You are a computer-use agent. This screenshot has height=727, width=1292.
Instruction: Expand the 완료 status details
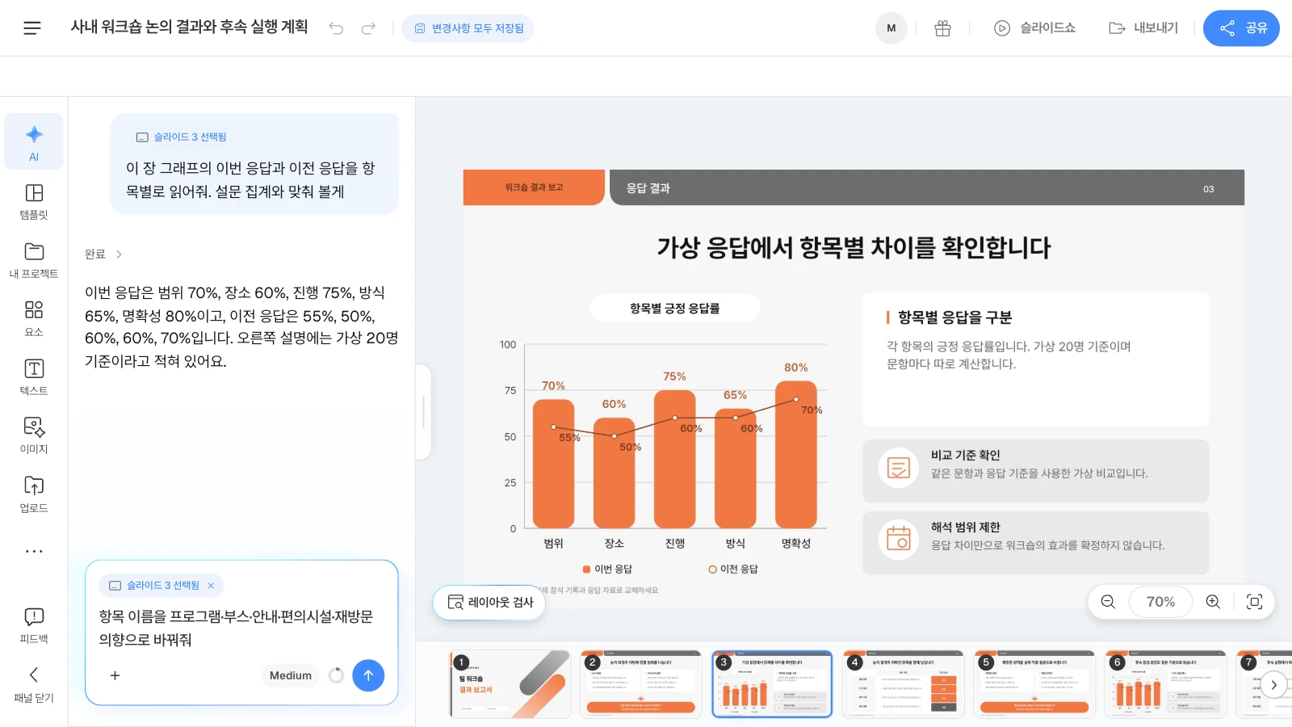pyautogui.click(x=103, y=254)
